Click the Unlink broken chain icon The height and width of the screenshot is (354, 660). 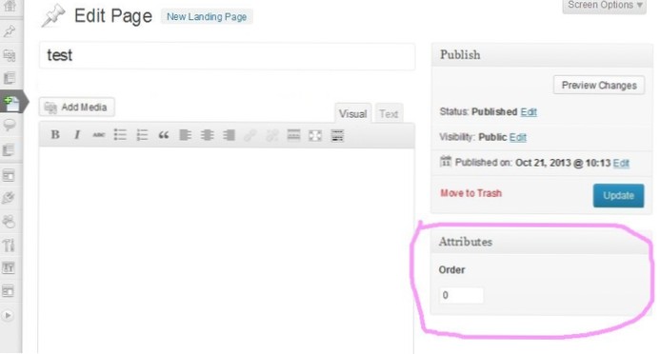click(x=272, y=135)
